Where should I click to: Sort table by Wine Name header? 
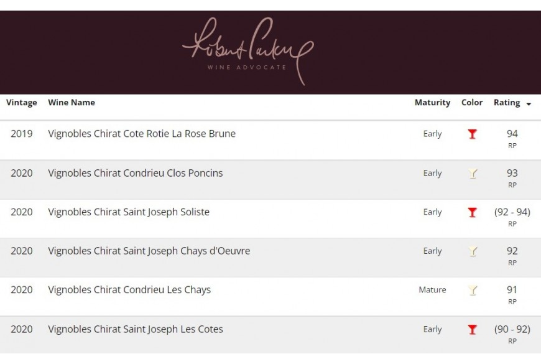(x=72, y=103)
